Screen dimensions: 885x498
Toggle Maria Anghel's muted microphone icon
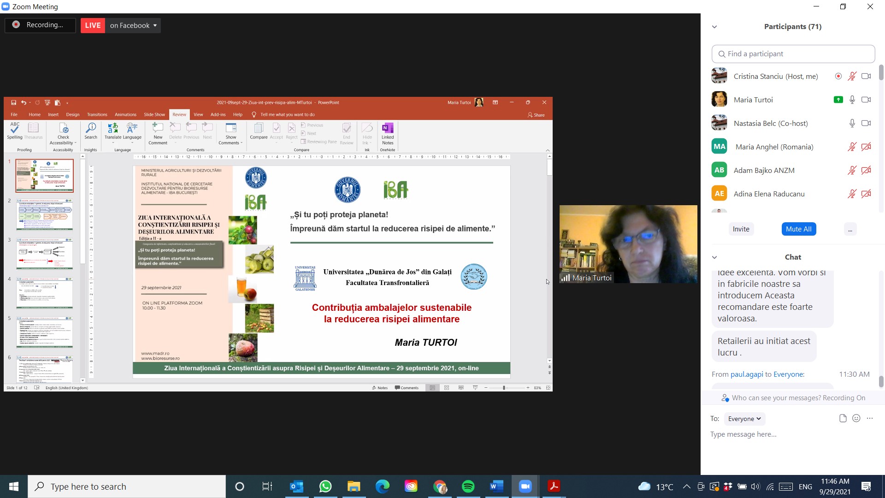pyautogui.click(x=852, y=147)
